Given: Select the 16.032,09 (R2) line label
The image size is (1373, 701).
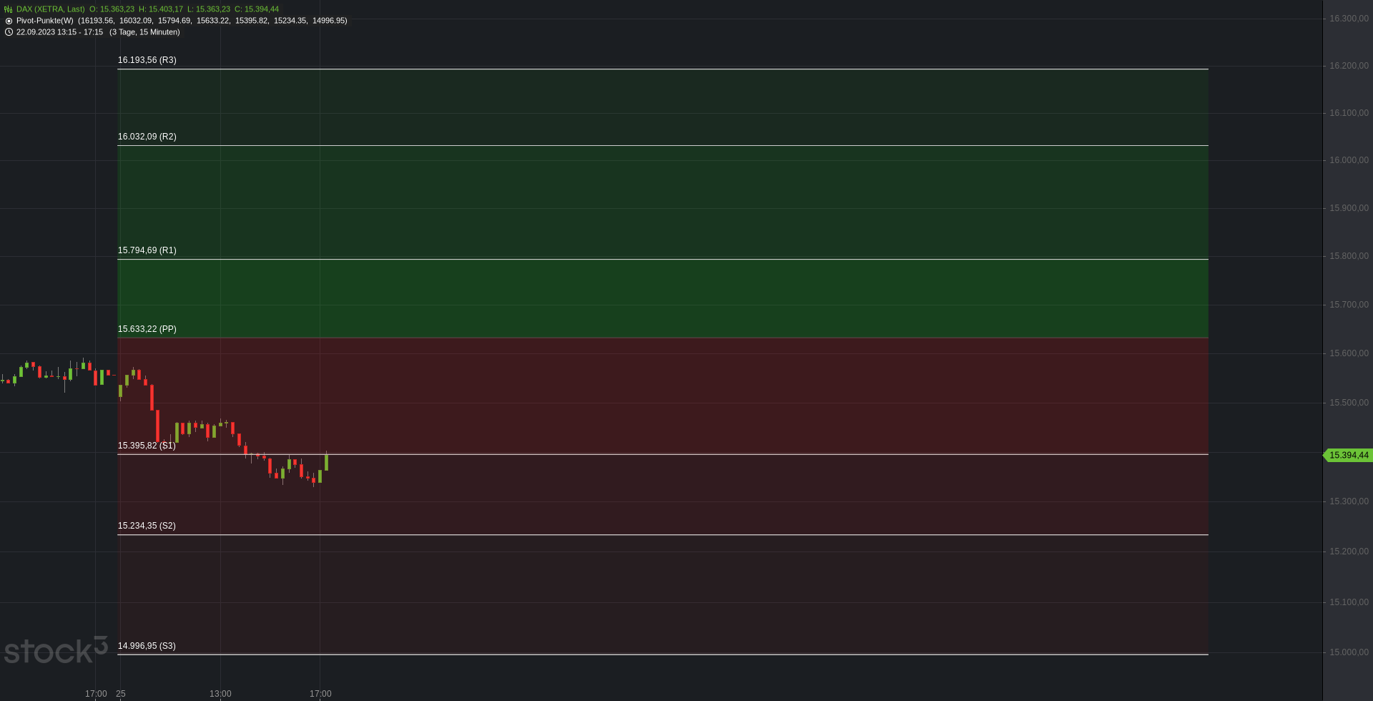Looking at the screenshot, I should tap(147, 137).
